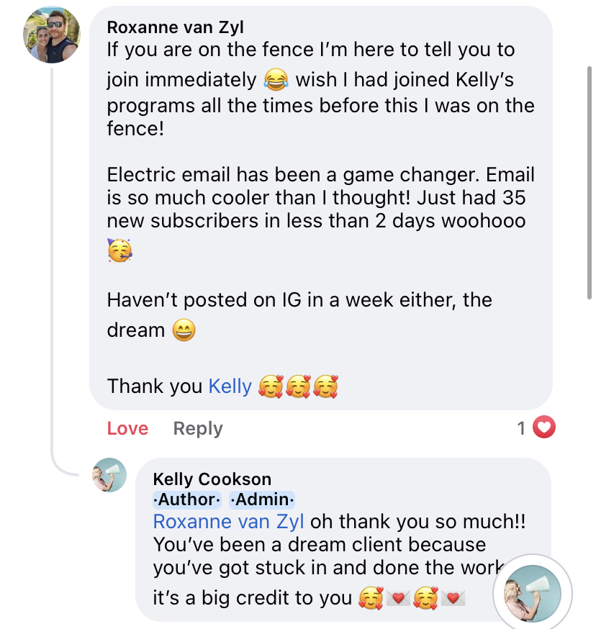Tap the last love letter emoji in reply
596x629 pixels.
point(453,598)
